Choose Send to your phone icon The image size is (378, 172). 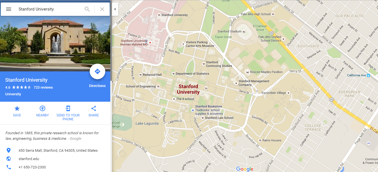(68, 109)
